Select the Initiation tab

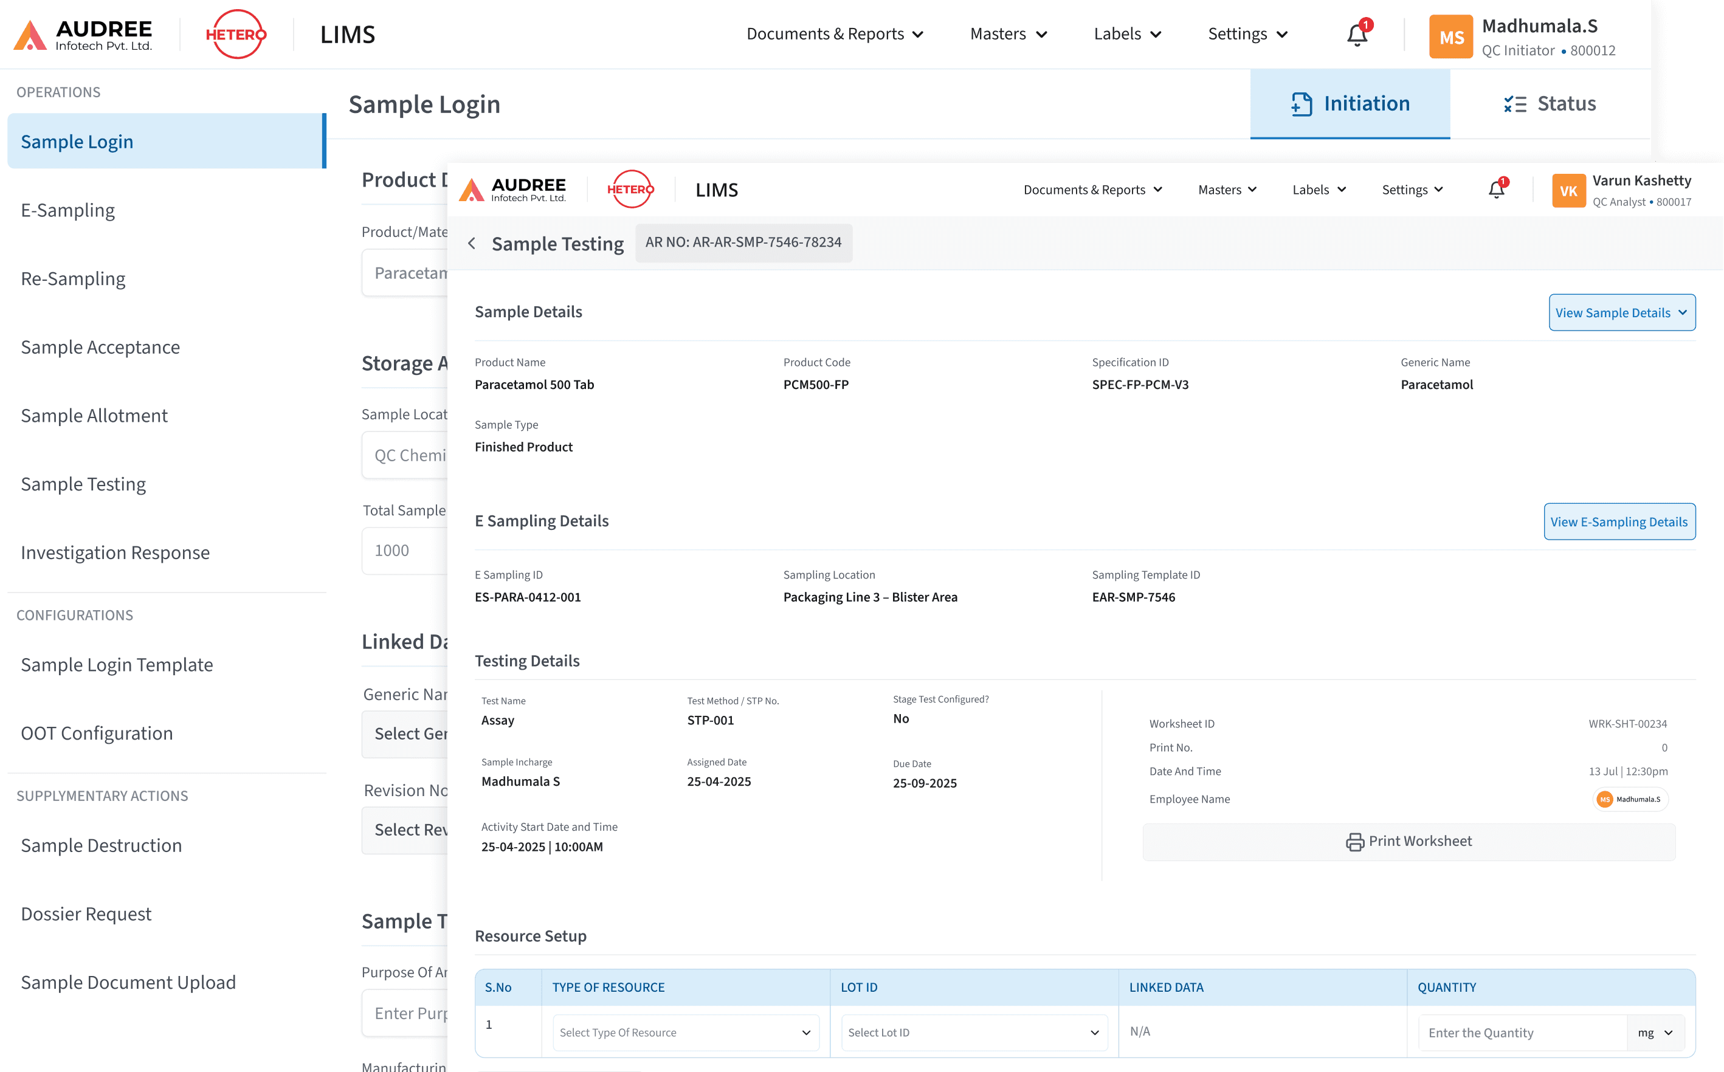pos(1350,103)
